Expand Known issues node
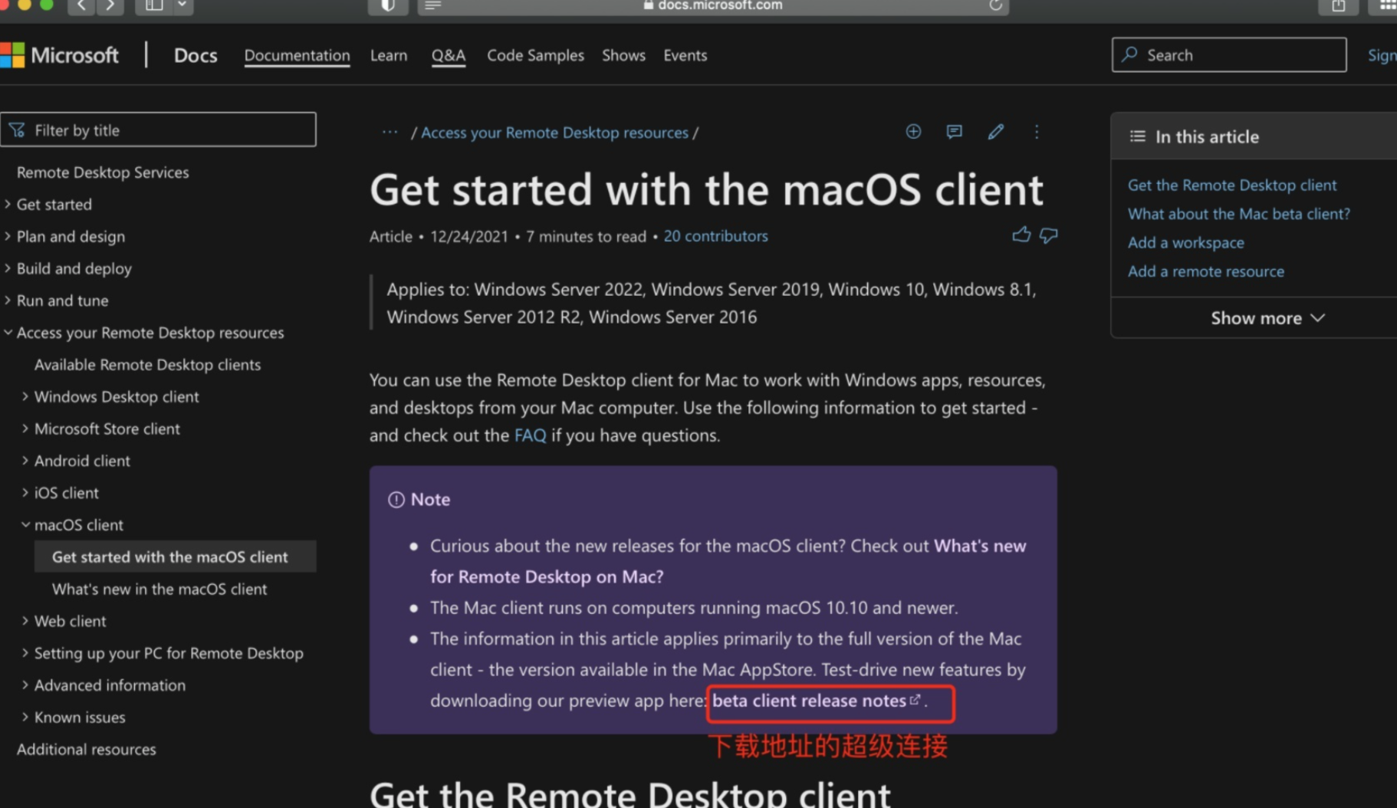1397x808 pixels. 25,717
